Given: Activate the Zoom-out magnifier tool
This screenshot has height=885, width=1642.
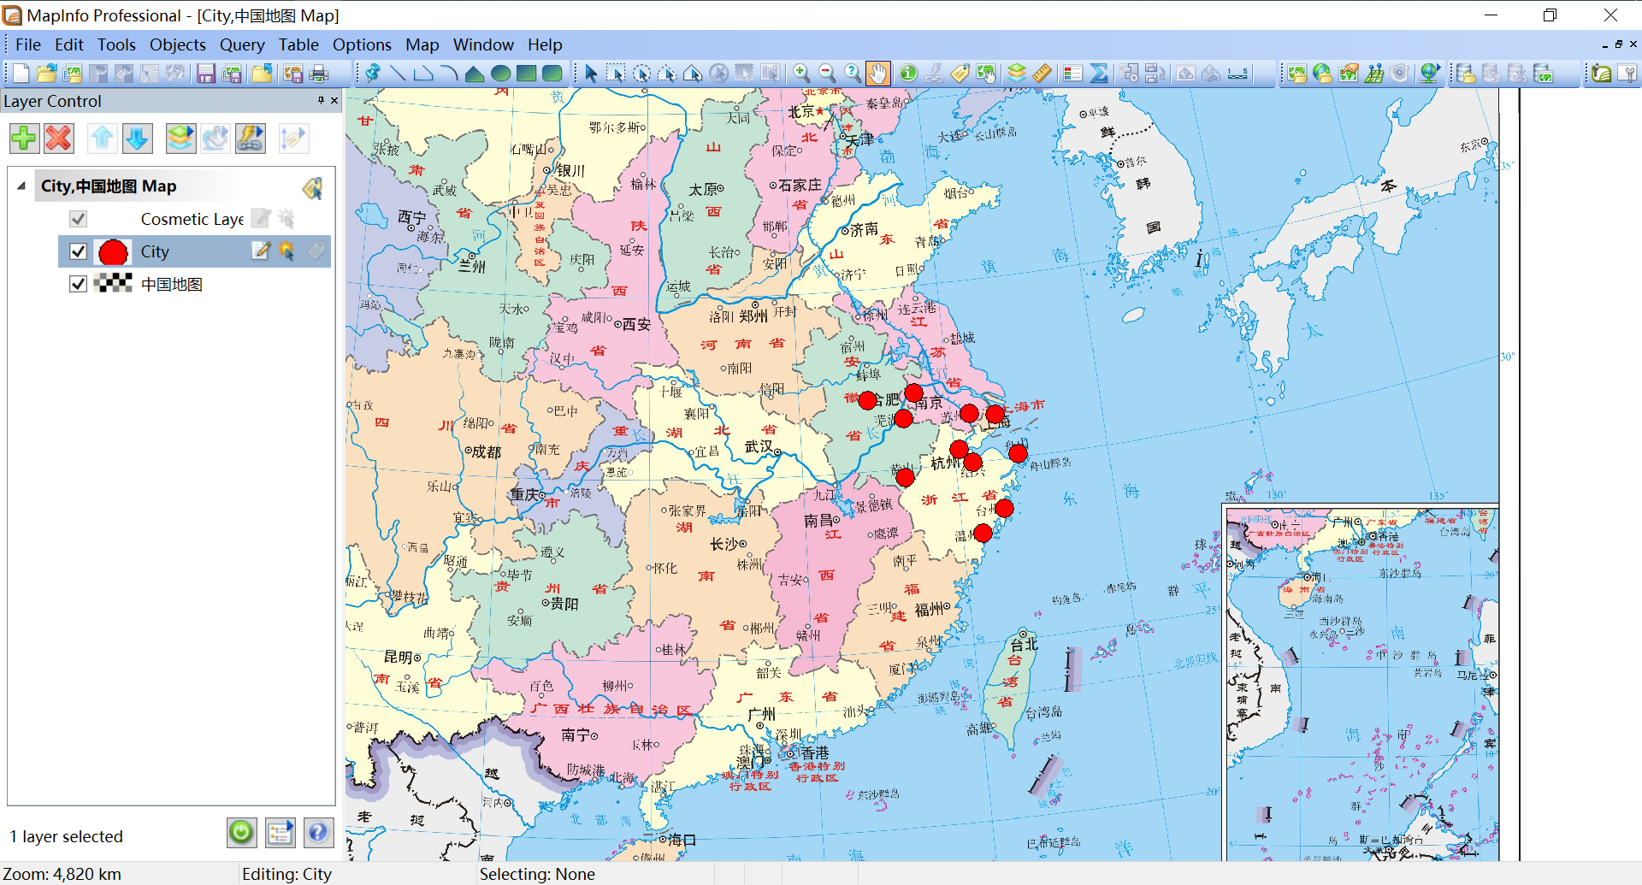Looking at the screenshot, I should (827, 74).
